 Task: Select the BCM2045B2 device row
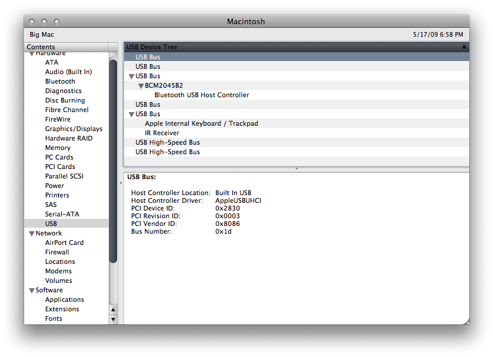click(296, 85)
